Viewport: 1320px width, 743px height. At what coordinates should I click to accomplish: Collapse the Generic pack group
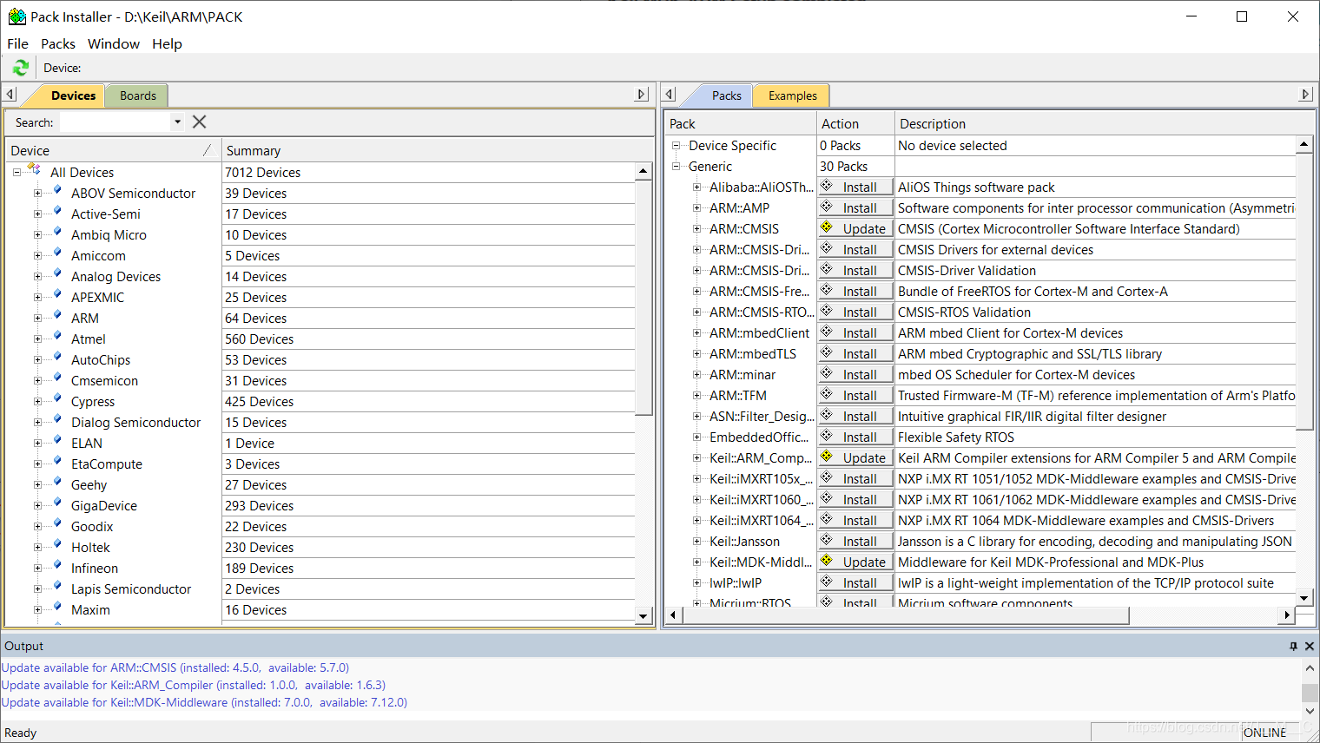point(676,167)
